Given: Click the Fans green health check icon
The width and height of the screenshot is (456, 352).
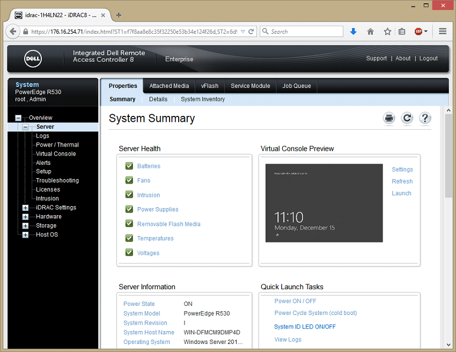Looking at the screenshot, I should point(129,180).
